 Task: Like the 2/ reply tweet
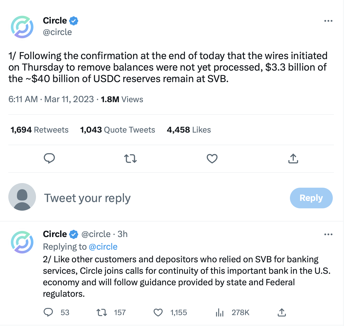point(158,312)
